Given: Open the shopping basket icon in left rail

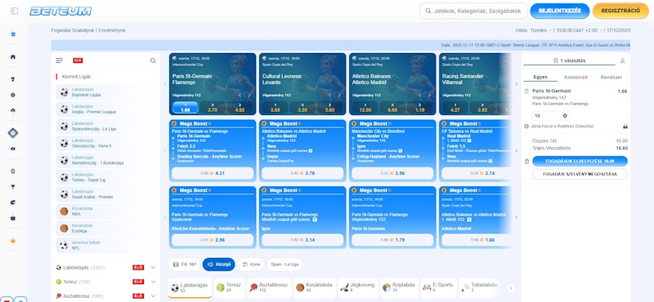Looking at the screenshot, I should [x=13, y=218].
